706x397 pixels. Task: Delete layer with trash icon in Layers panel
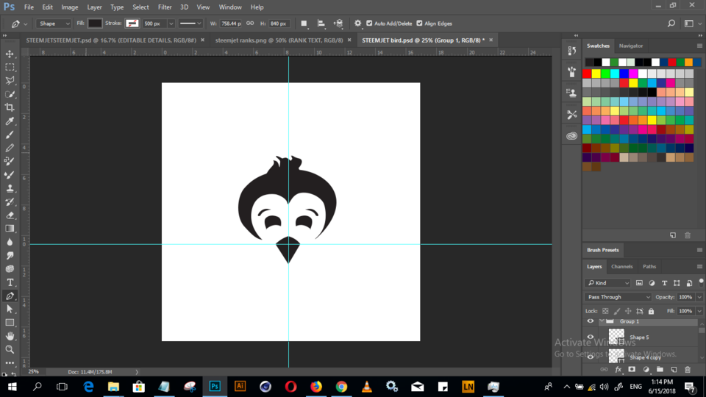click(688, 370)
